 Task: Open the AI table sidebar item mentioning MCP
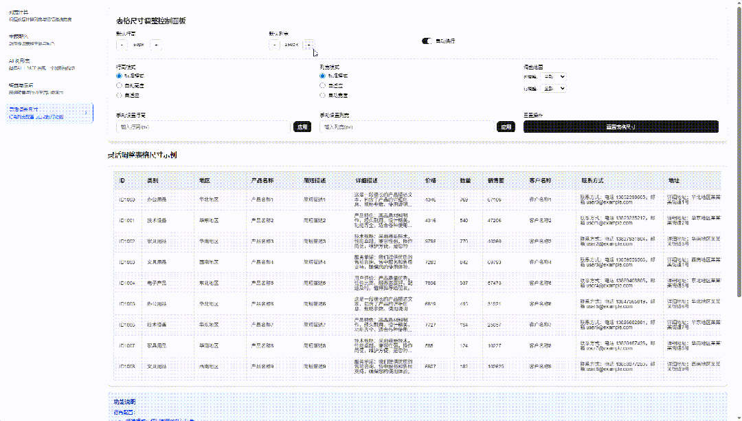49,64
